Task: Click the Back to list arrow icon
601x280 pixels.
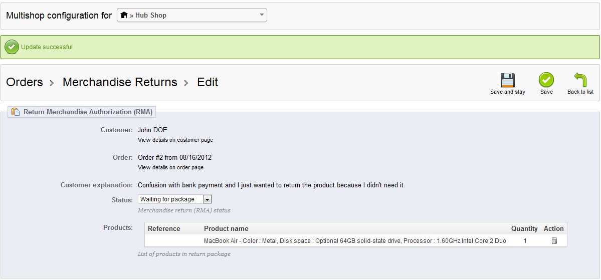Action: 580,80
